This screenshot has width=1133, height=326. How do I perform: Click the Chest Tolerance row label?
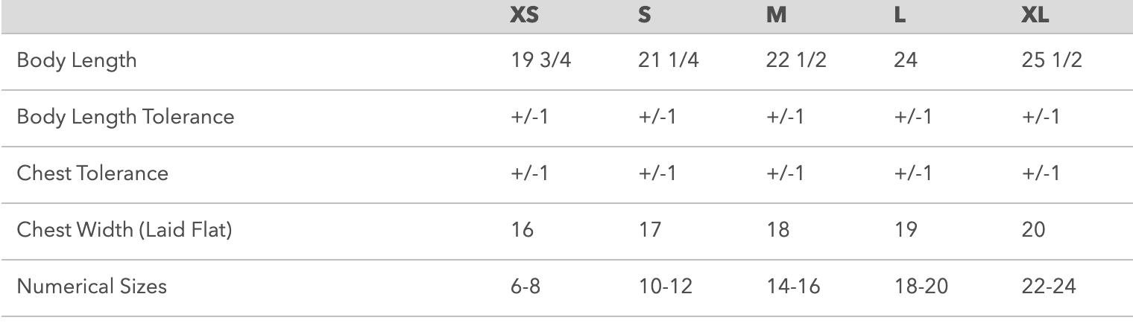[93, 173]
